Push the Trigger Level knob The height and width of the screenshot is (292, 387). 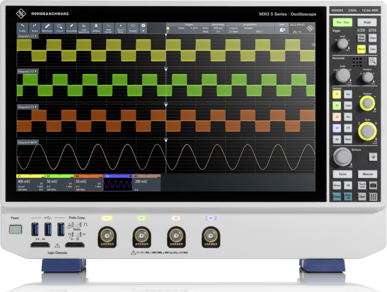(x=342, y=44)
